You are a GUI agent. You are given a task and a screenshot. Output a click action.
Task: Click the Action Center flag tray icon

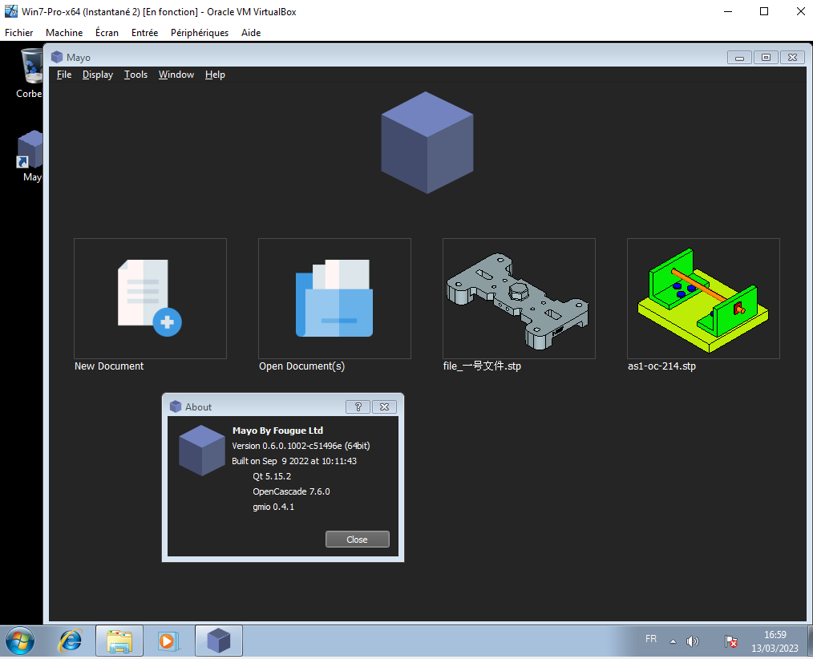[730, 641]
